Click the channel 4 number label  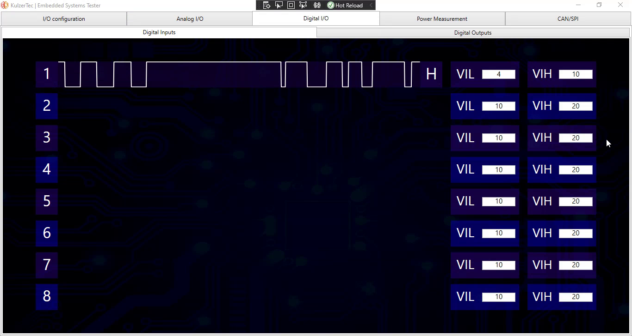click(47, 169)
